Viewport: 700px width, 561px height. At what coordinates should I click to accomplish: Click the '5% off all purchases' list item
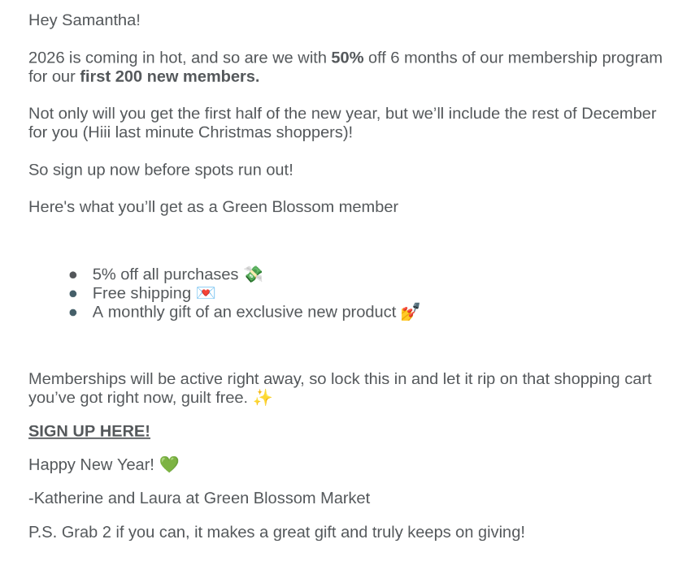point(165,274)
